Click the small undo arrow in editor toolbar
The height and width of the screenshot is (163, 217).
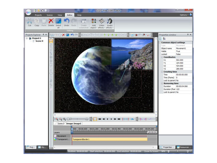[72, 35]
